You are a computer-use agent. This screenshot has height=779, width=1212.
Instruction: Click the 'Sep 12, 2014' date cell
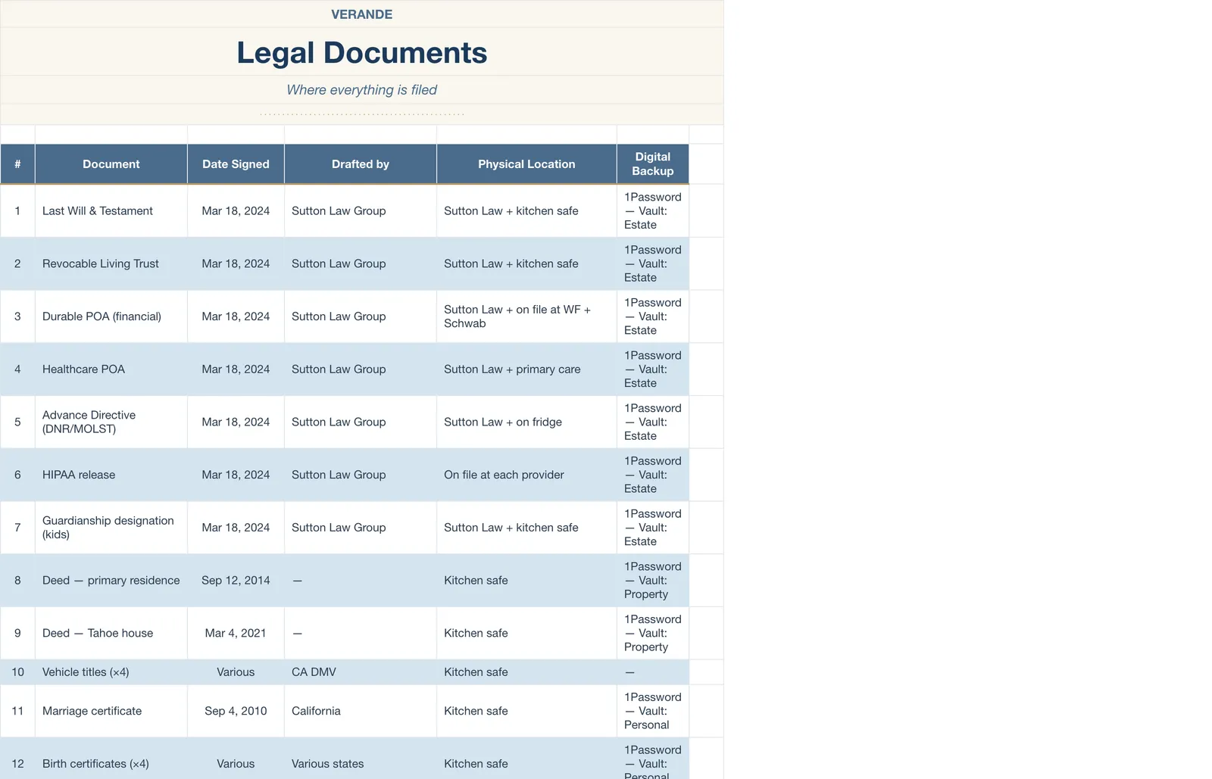tap(236, 580)
